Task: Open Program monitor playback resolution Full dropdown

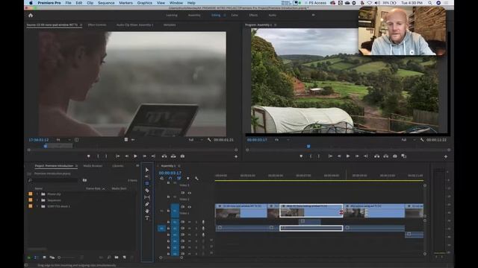Action: coord(409,140)
